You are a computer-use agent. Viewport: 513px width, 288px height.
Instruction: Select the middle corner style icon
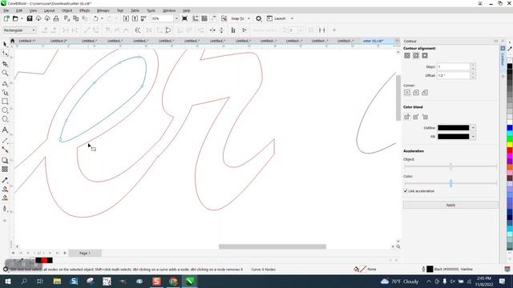click(416, 93)
